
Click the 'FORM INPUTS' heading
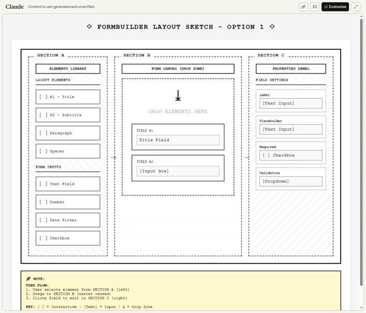coord(48,167)
